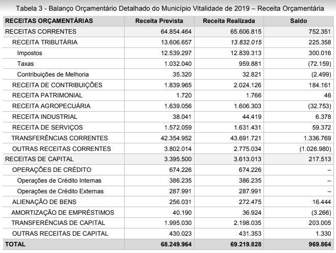The width and height of the screenshot is (336, 253).
Task: Click the 'RECEITAS CORRENTES' row label
Action: point(41,32)
